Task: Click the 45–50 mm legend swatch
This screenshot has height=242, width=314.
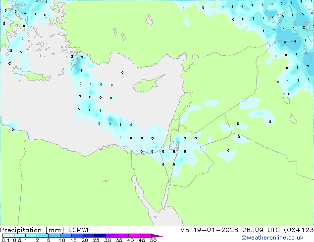Action: coord(146,236)
